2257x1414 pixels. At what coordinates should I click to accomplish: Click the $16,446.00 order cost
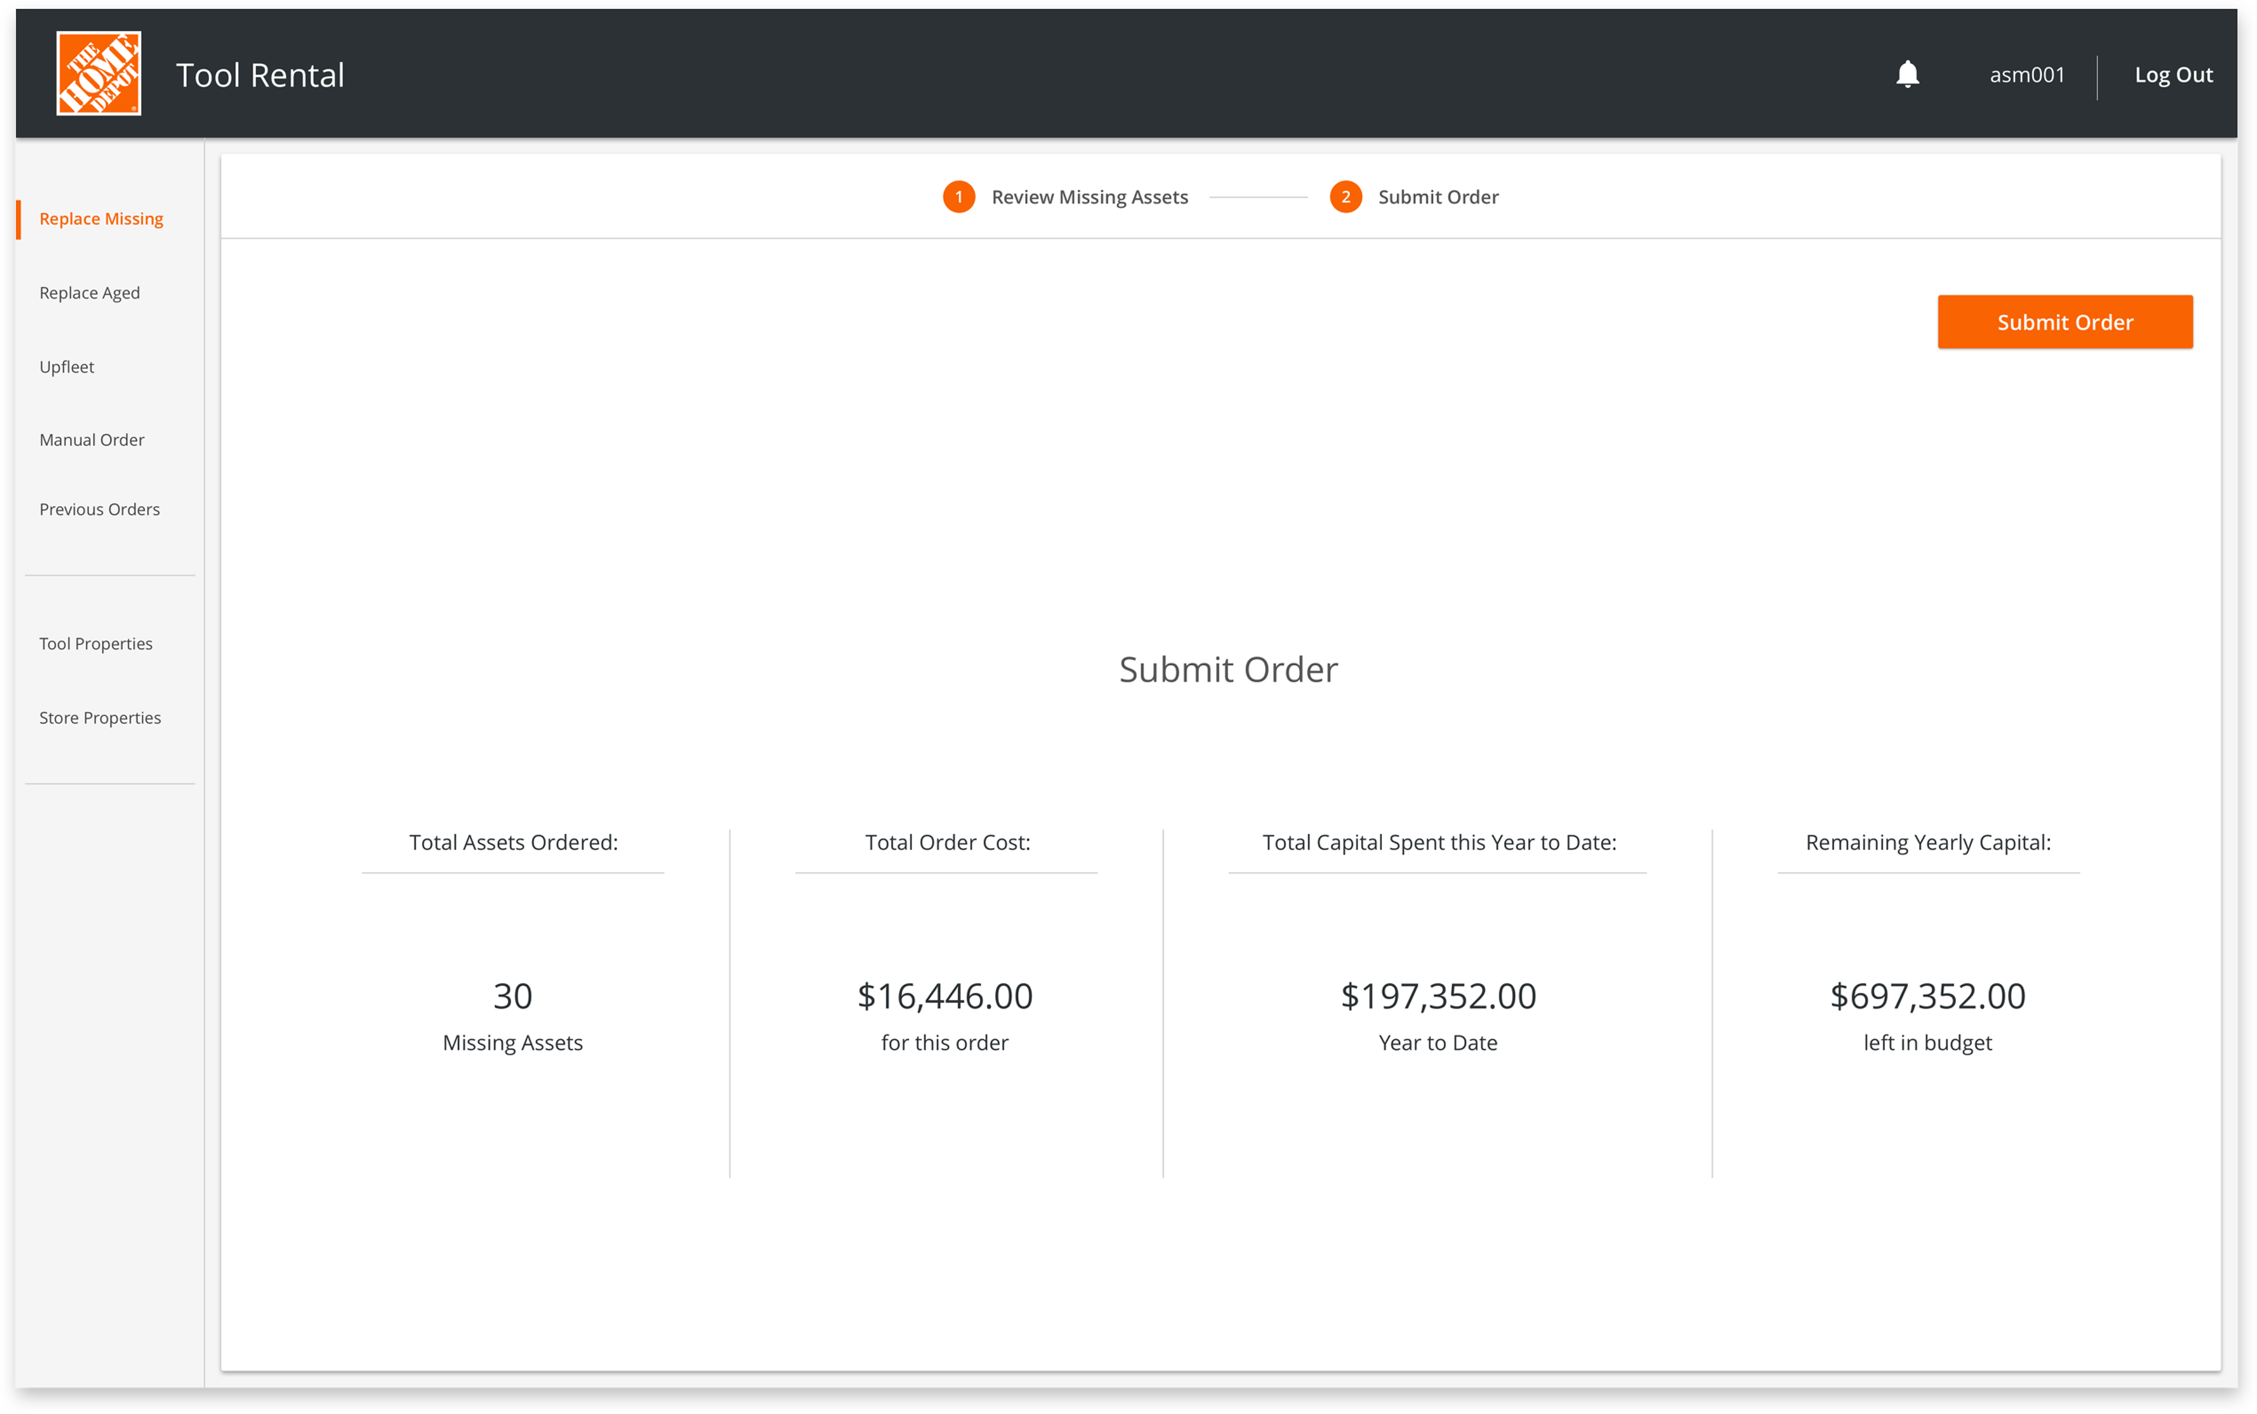[945, 996]
